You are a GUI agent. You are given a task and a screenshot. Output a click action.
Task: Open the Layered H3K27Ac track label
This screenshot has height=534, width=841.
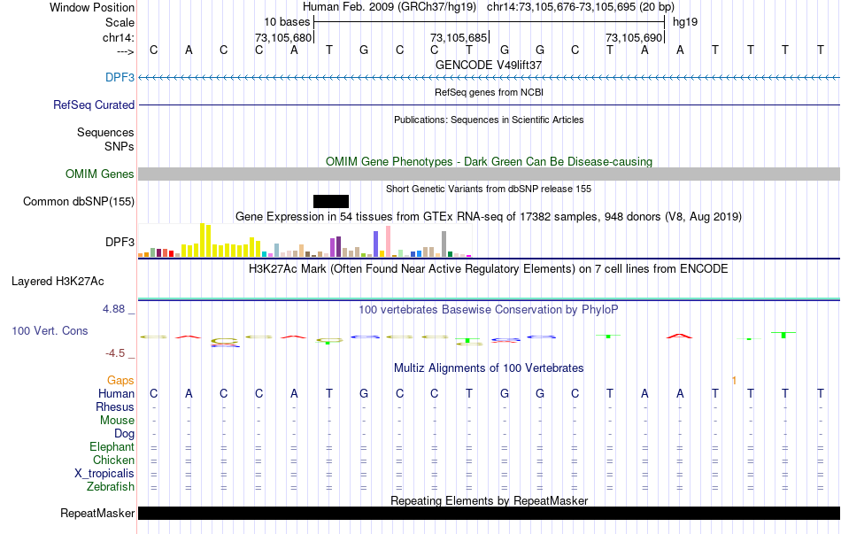pos(58,282)
